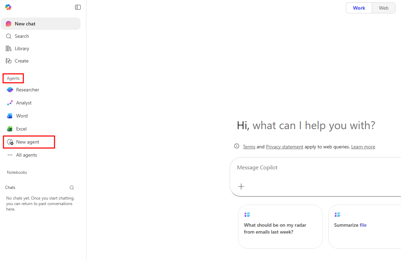Click the New chat bubble icon
This screenshot has width=401, height=260.
(x=9, y=24)
